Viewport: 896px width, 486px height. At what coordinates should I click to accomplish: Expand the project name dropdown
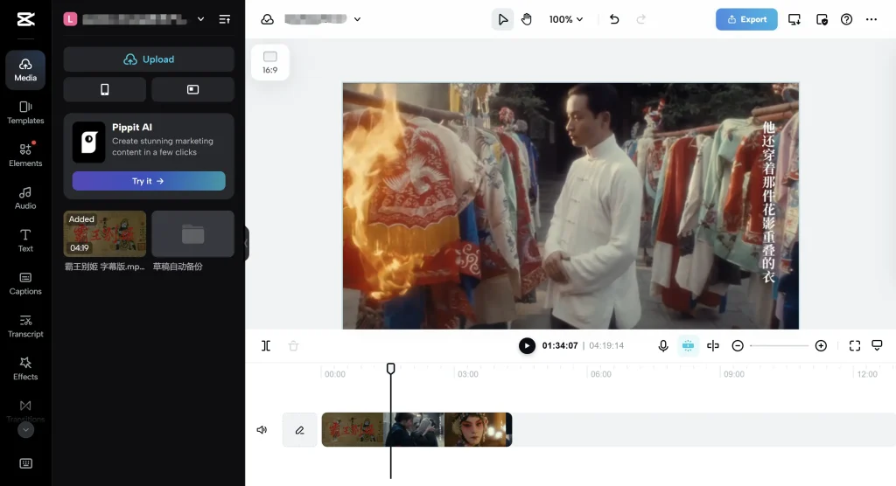coord(357,19)
